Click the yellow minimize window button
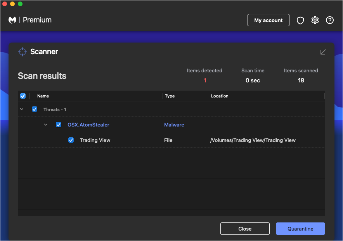This screenshot has width=343, height=241. pyautogui.click(x=12, y=4)
